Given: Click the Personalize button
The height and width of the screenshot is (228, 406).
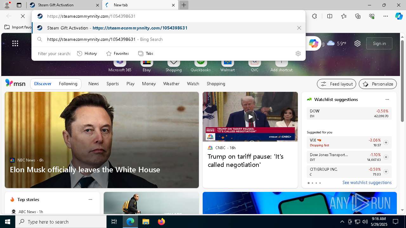Looking at the screenshot, I should (x=378, y=84).
